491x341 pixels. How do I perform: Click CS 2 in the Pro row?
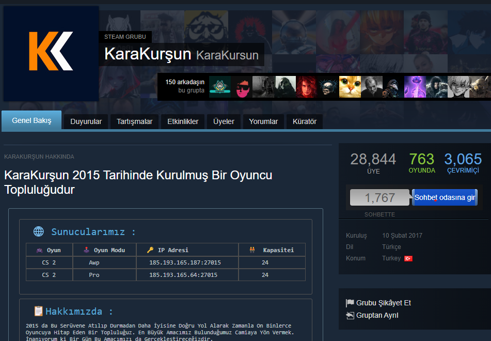[49, 275]
